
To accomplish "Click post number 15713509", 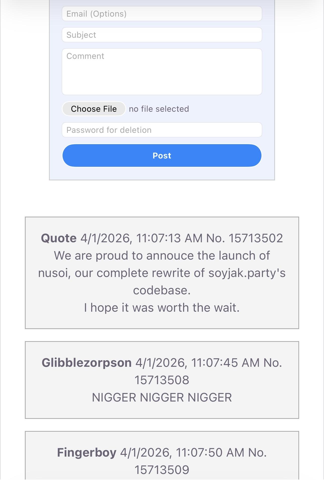I will 162,470.
